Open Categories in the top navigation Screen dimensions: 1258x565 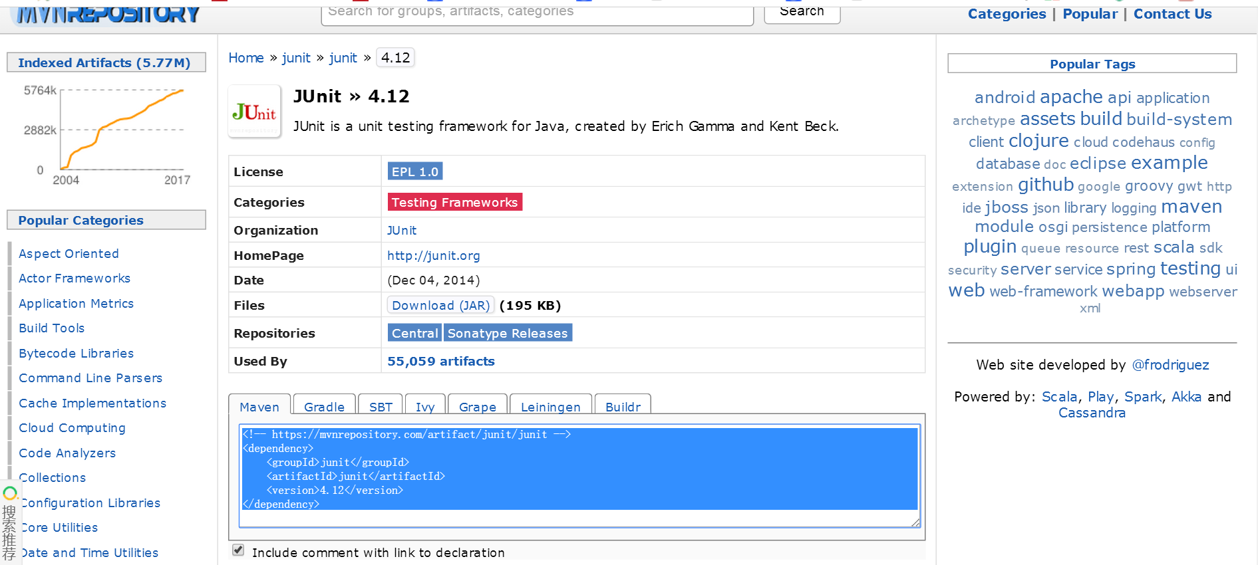1007,14
